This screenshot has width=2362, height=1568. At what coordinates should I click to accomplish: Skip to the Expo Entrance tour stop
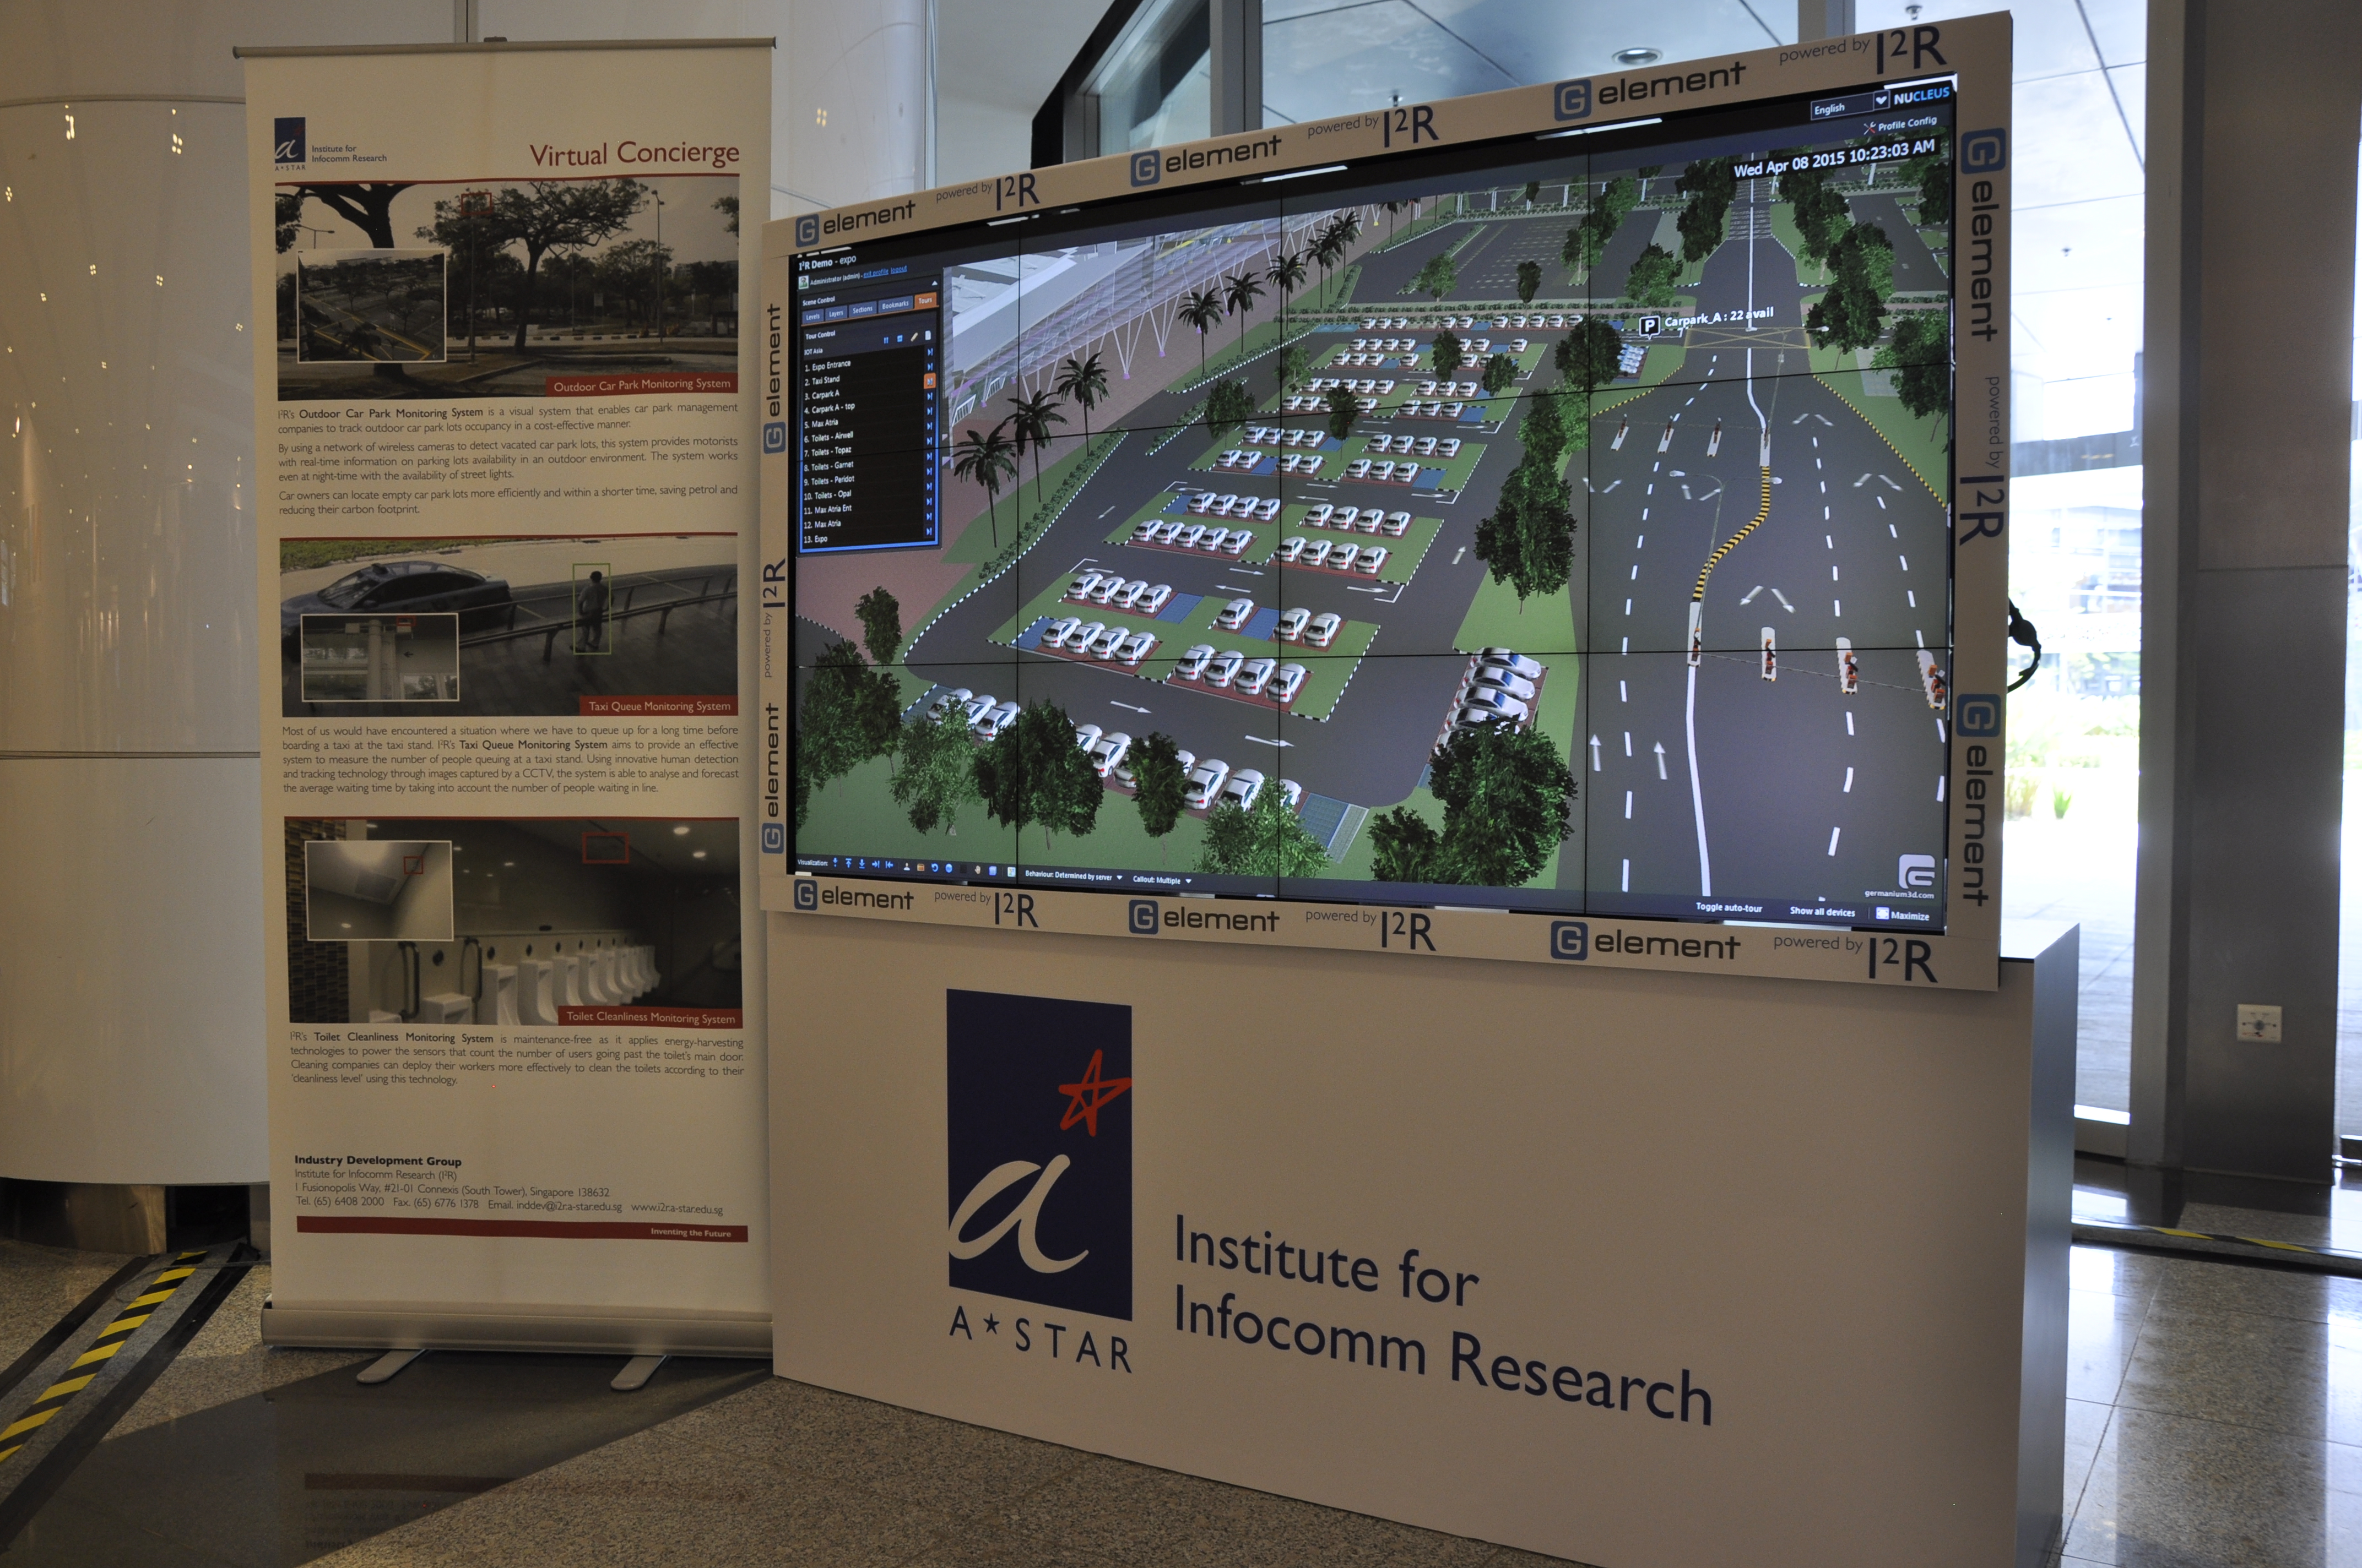[930, 367]
